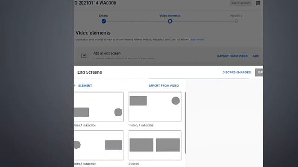Click the End Screens title
This screenshot has height=167, width=298.
click(89, 72)
